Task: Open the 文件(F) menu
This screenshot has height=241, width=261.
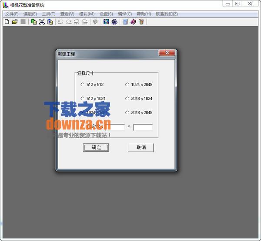Action: tap(12, 14)
